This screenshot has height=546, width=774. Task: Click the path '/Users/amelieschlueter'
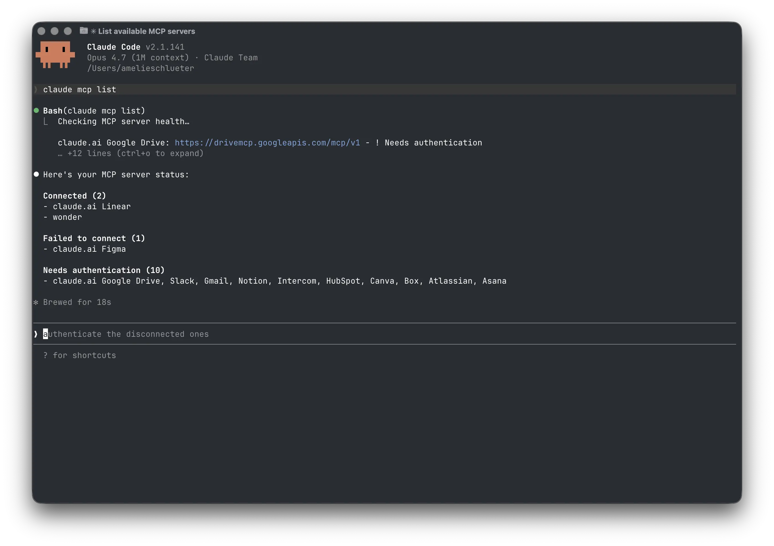(x=141, y=68)
